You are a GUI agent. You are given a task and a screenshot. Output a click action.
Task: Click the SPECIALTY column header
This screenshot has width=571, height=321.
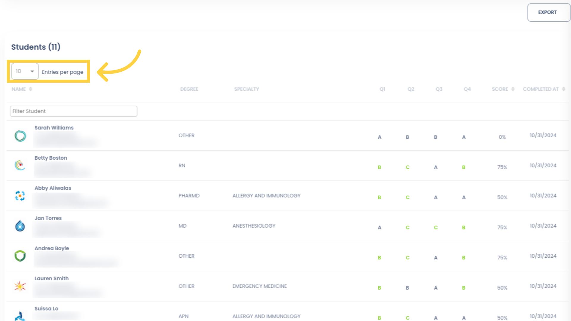pos(245,89)
